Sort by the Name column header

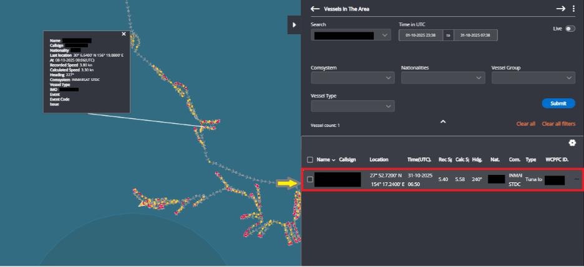(x=326, y=160)
